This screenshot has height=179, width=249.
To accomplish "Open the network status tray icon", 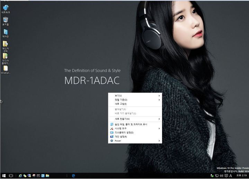I will coord(217,176).
